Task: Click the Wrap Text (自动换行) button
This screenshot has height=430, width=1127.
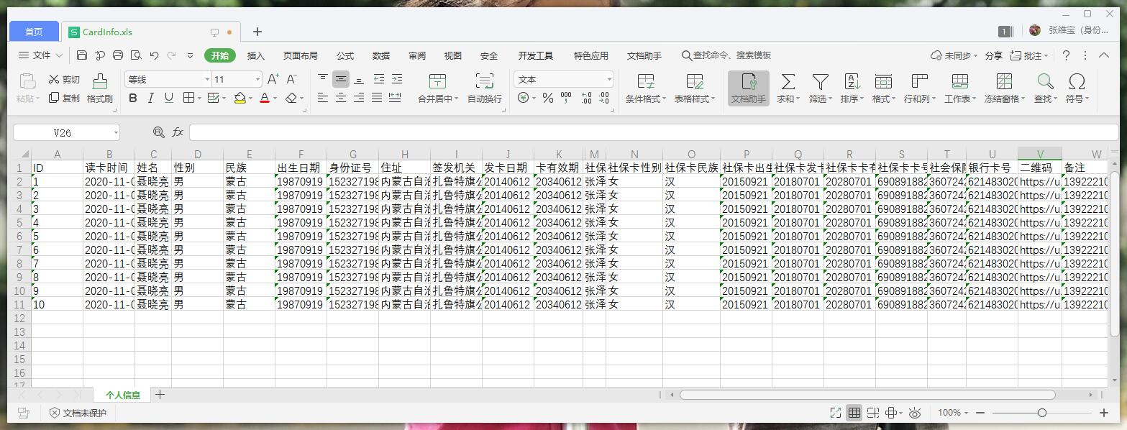Action: point(485,88)
